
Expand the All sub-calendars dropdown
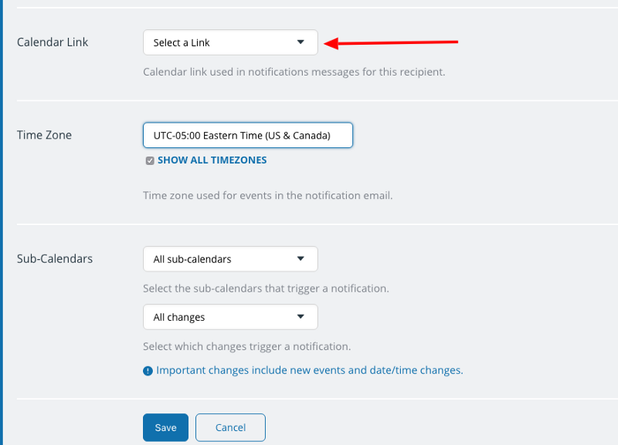pos(230,259)
